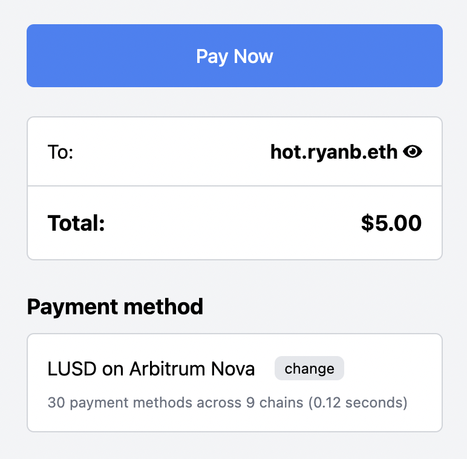
Task: Click the payment method card
Action: pos(234,383)
